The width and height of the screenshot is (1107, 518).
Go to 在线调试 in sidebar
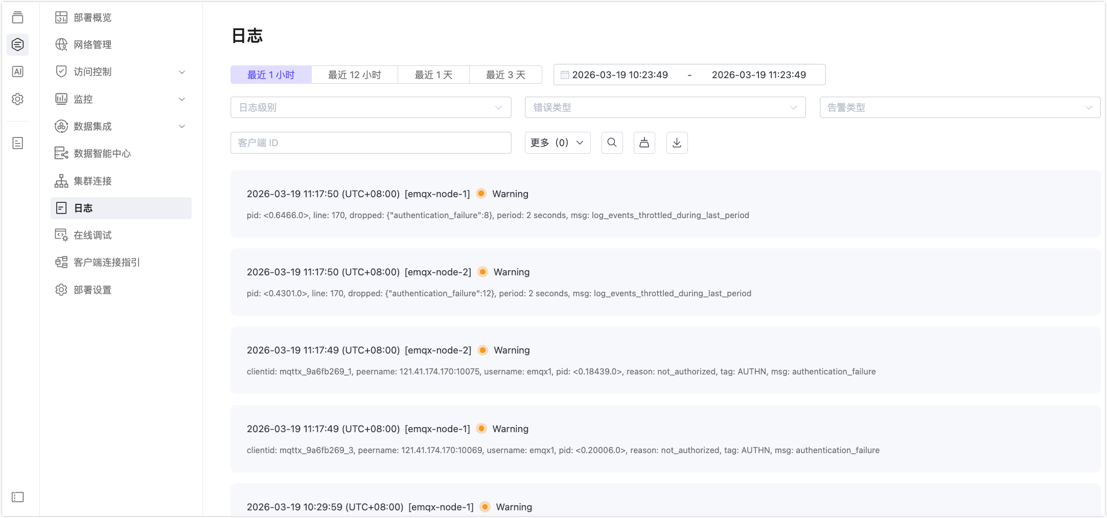click(93, 235)
